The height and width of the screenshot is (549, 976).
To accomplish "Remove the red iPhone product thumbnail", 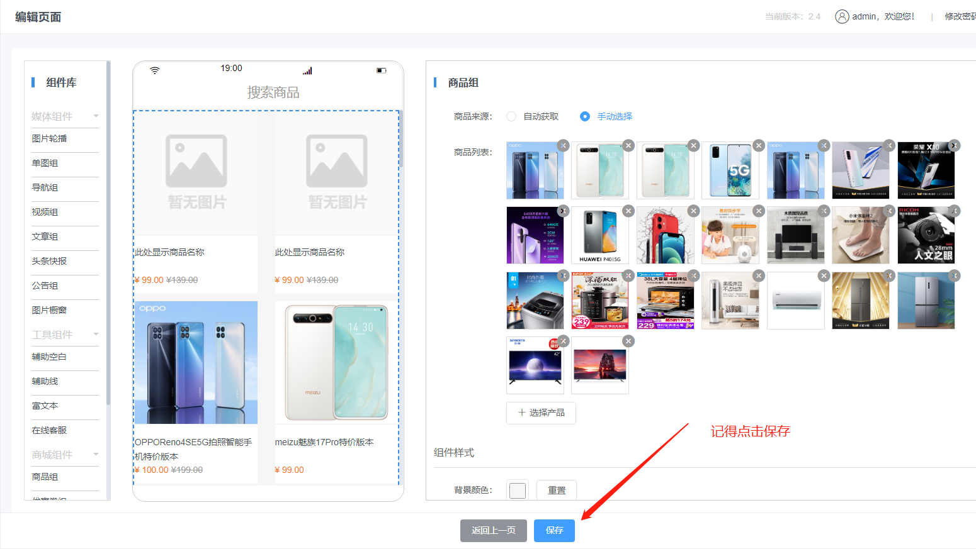I will pos(693,211).
